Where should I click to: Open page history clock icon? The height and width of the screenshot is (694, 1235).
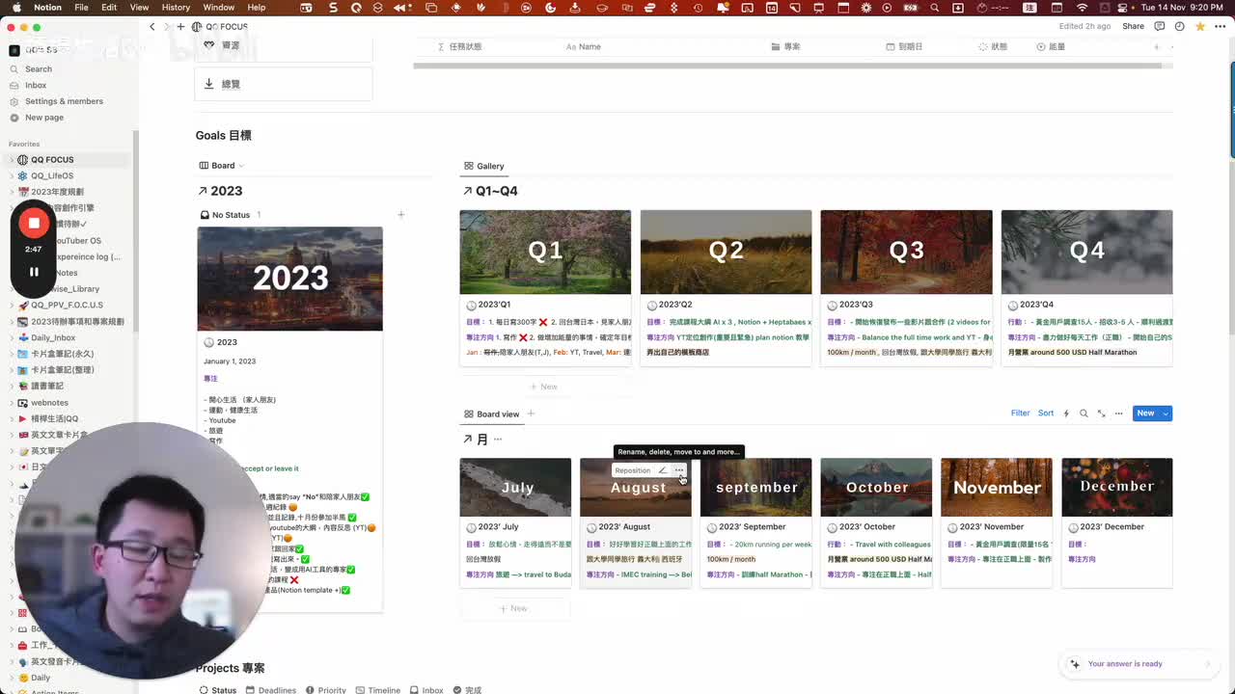(x=1178, y=26)
